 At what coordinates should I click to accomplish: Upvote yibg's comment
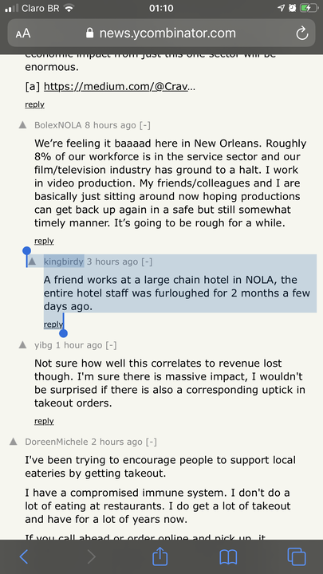22,345
